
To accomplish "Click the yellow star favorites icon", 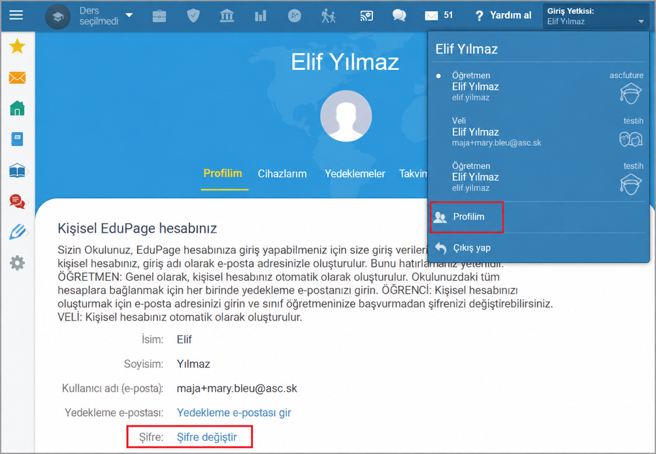I will point(17,46).
